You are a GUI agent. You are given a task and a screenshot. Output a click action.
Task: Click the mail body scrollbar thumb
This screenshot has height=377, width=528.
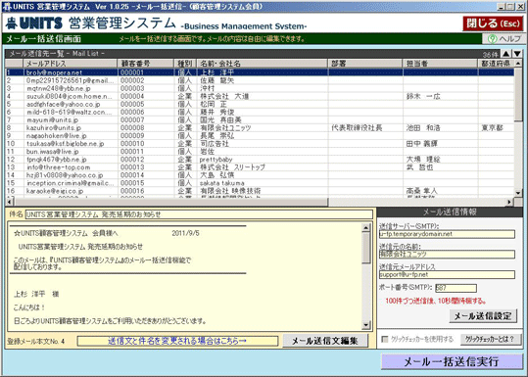(366, 248)
